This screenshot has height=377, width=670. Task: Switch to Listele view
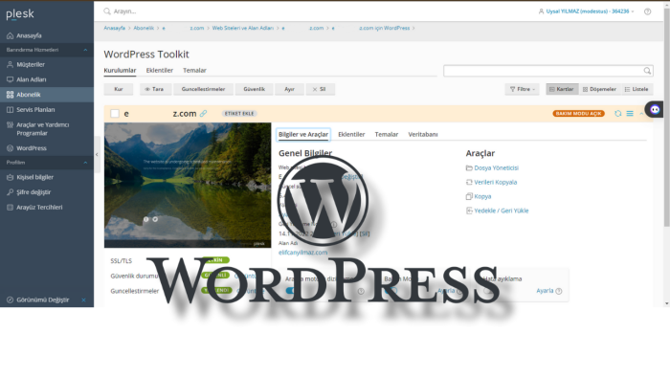tap(636, 89)
